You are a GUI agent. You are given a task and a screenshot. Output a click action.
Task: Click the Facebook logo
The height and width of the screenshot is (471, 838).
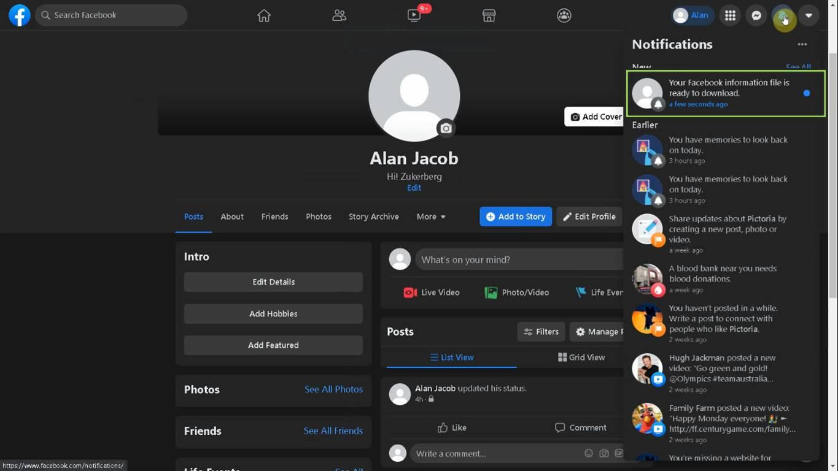(20, 15)
